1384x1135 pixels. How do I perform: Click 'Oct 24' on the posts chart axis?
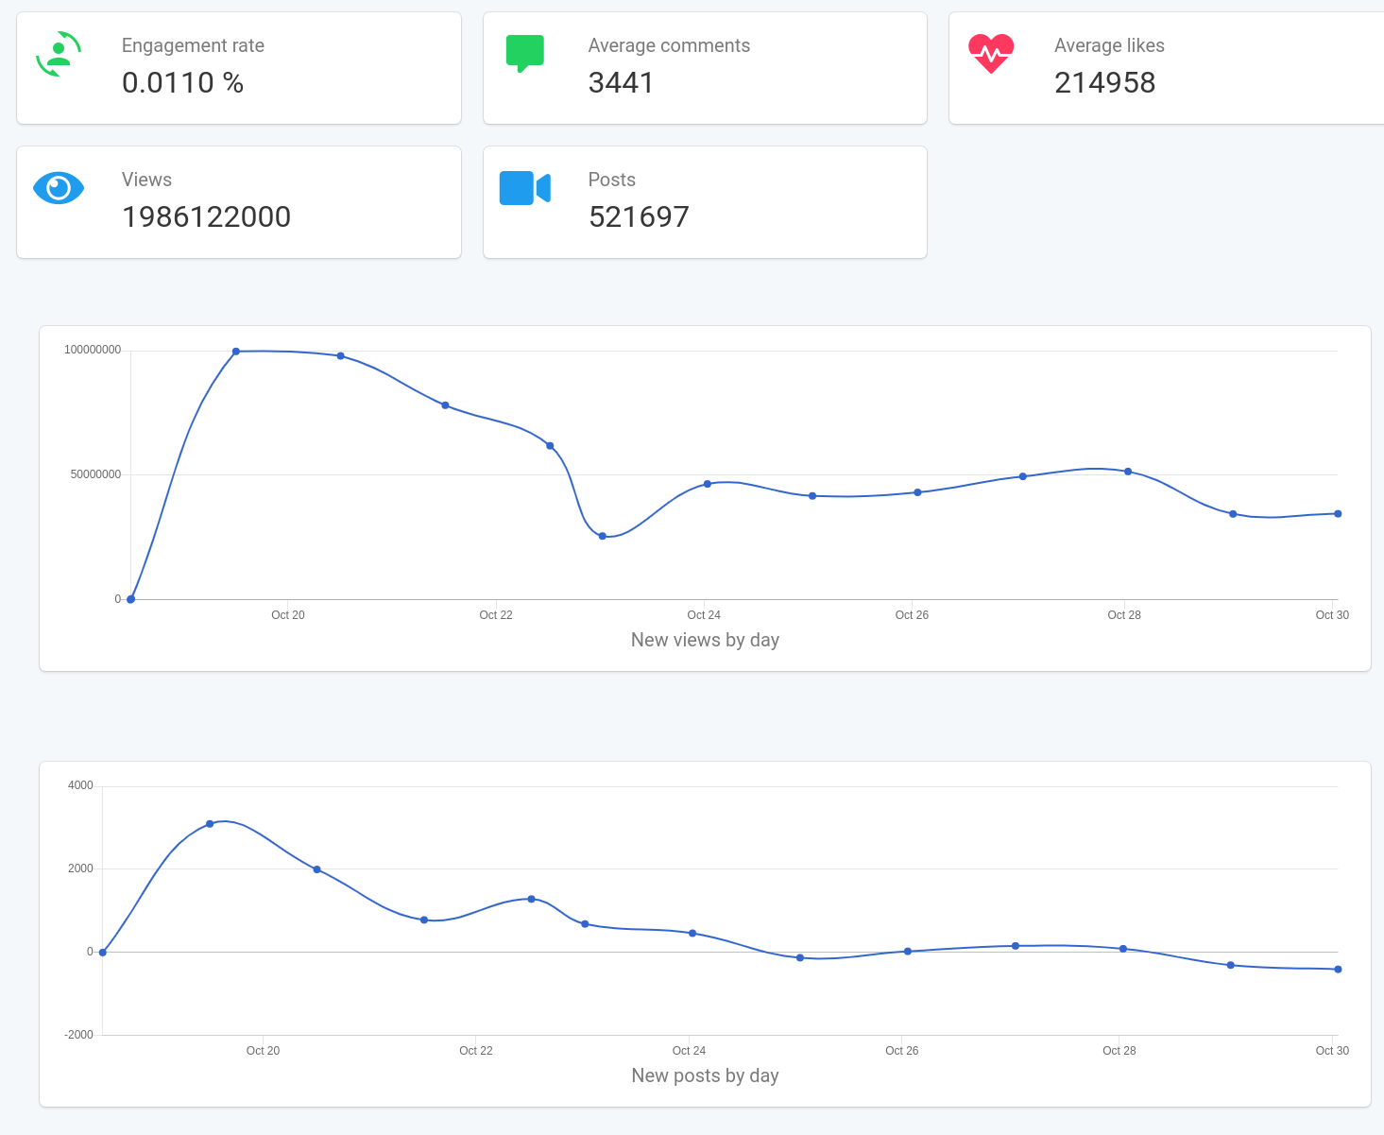tap(689, 1051)
